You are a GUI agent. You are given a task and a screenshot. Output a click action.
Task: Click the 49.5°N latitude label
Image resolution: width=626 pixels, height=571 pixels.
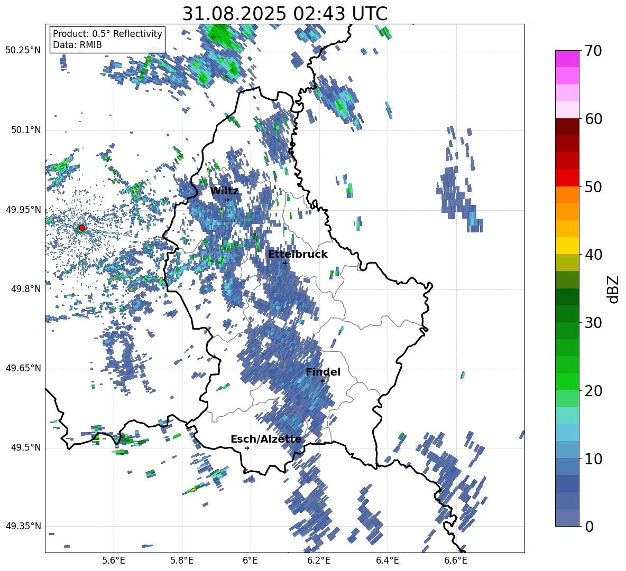[x=25, y=447]
